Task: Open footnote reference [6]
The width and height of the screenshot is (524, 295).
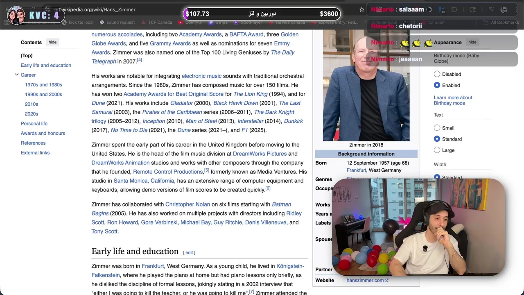Action: (268, 188)
